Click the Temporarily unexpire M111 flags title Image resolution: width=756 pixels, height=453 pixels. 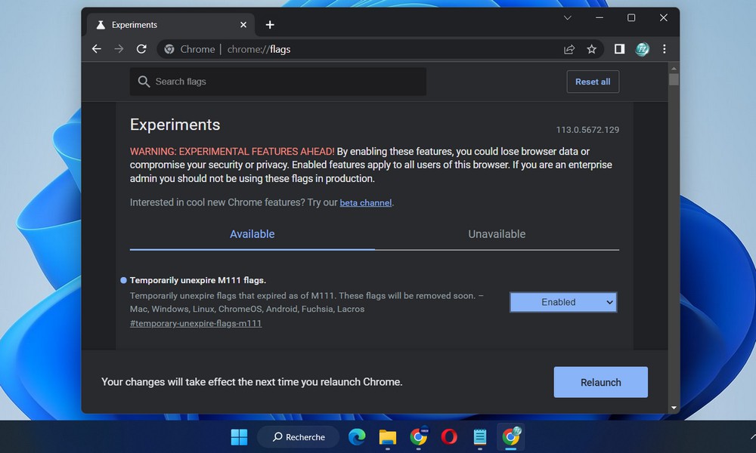point(197,280)
